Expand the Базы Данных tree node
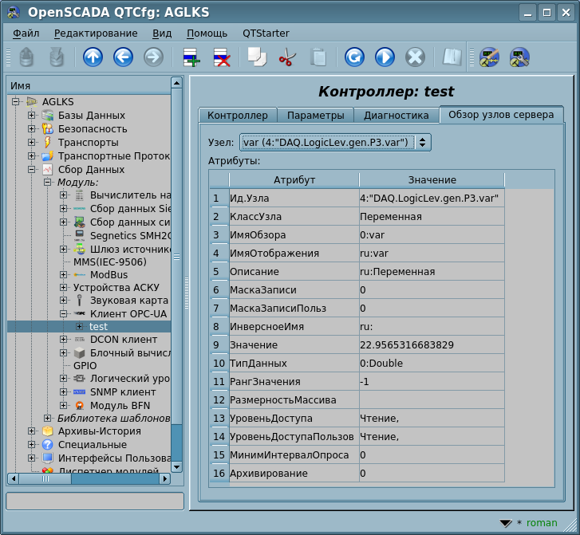 point(32,115)
